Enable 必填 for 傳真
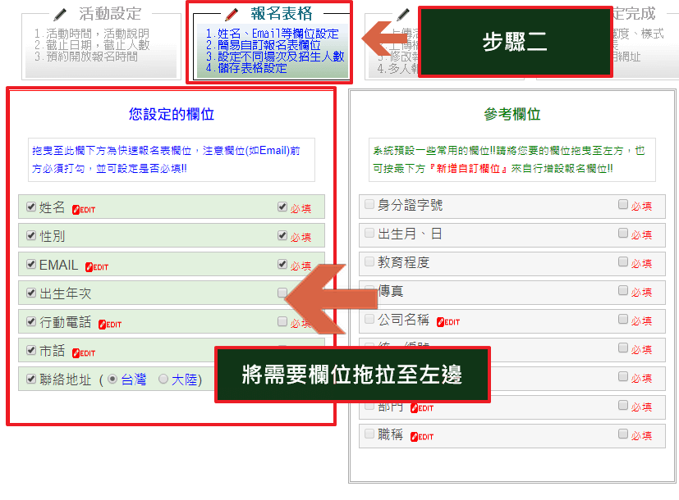Image resolution: width=679 pixels, height=500 pixels. point(622,290)
